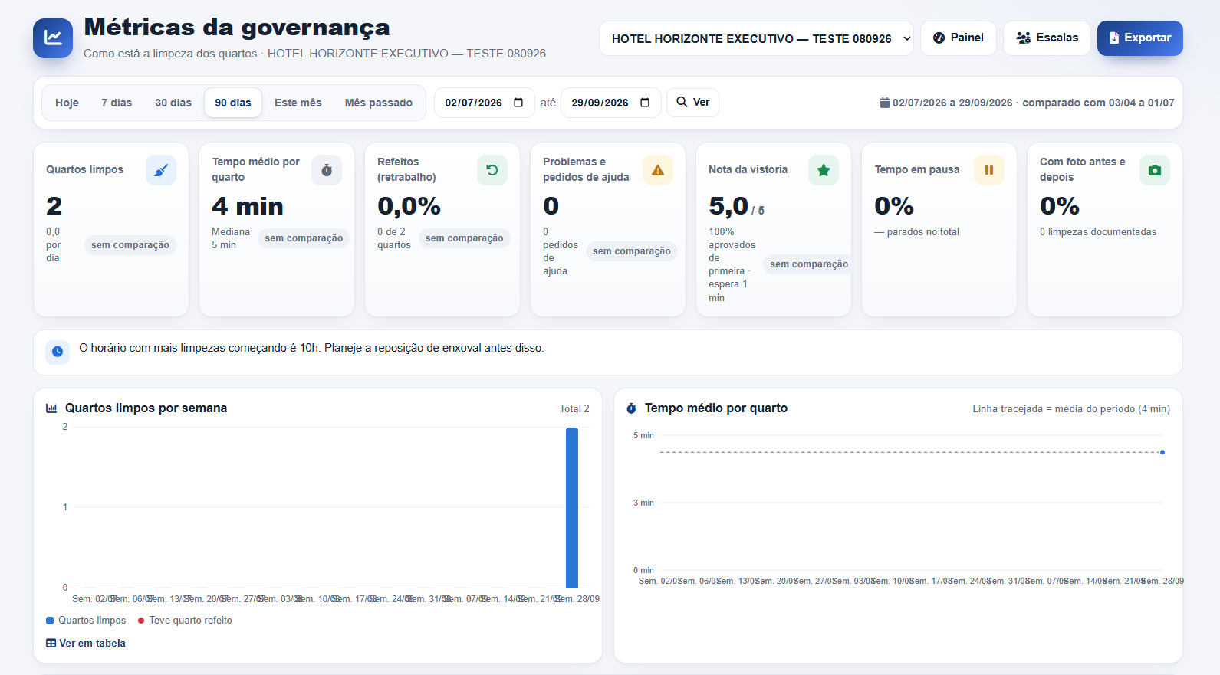
Task: Select the 7 dias period tab
Action: coord(117,103)
